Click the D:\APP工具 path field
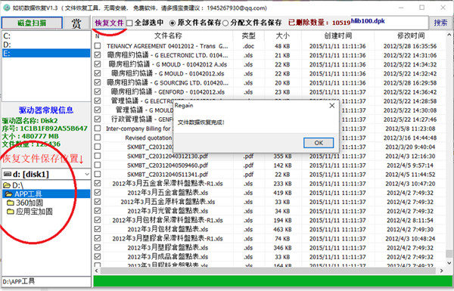454x291 pixels. click(x=46, y=281)
